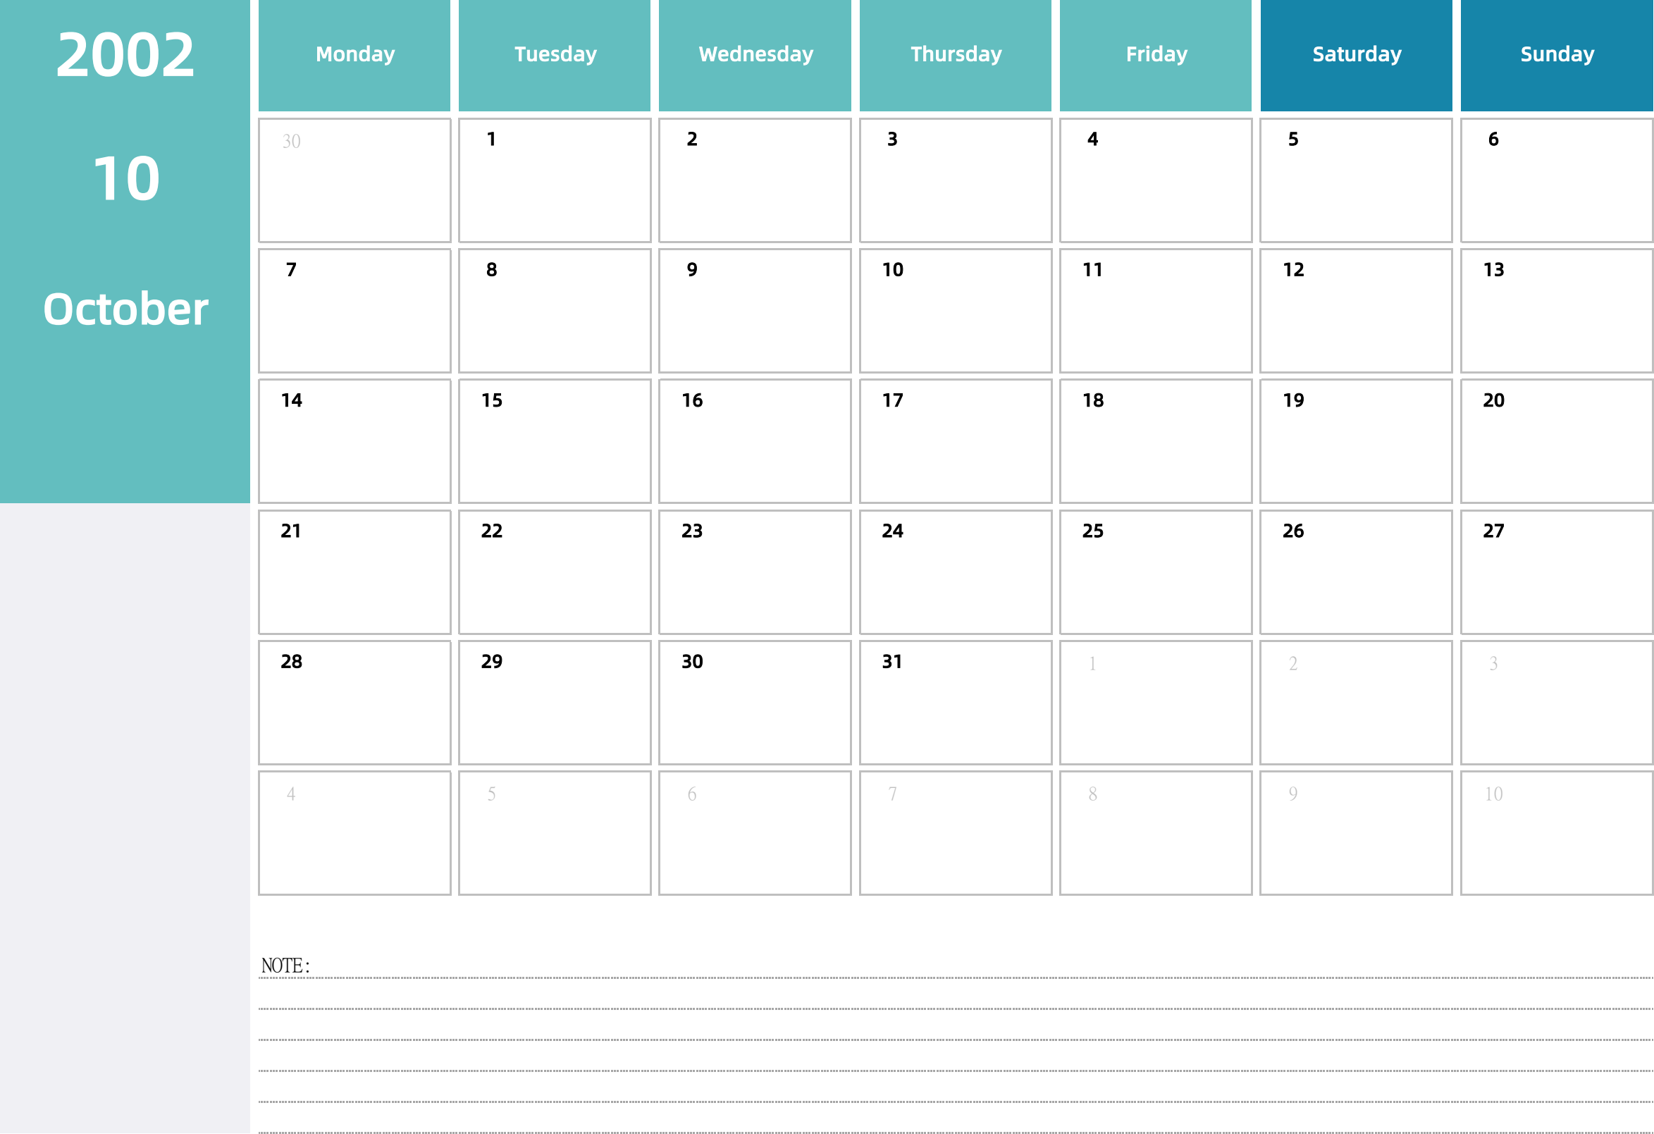The image size is (1654, 1134).
Task: Click on the Tuesday column header
Action: 555,53
